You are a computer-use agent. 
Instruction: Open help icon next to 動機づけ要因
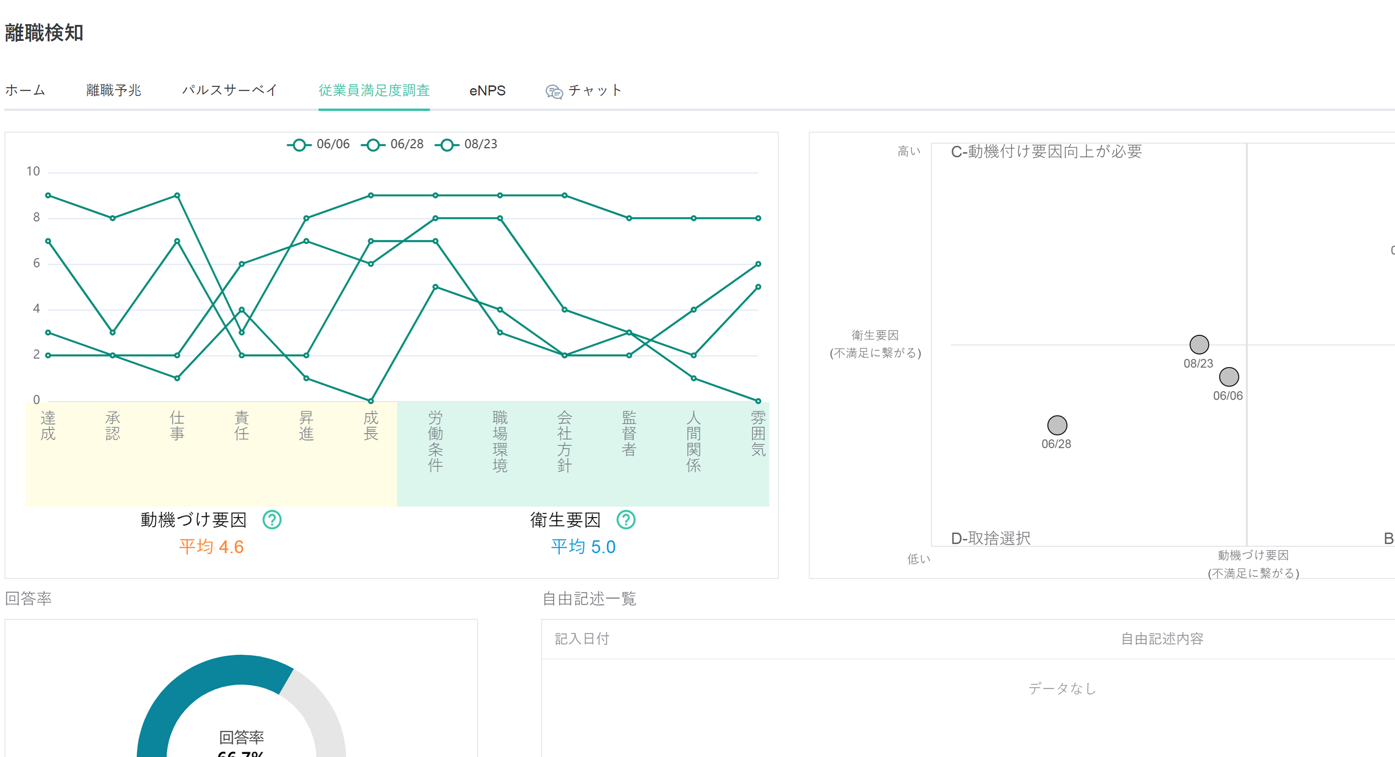(272, 519)
